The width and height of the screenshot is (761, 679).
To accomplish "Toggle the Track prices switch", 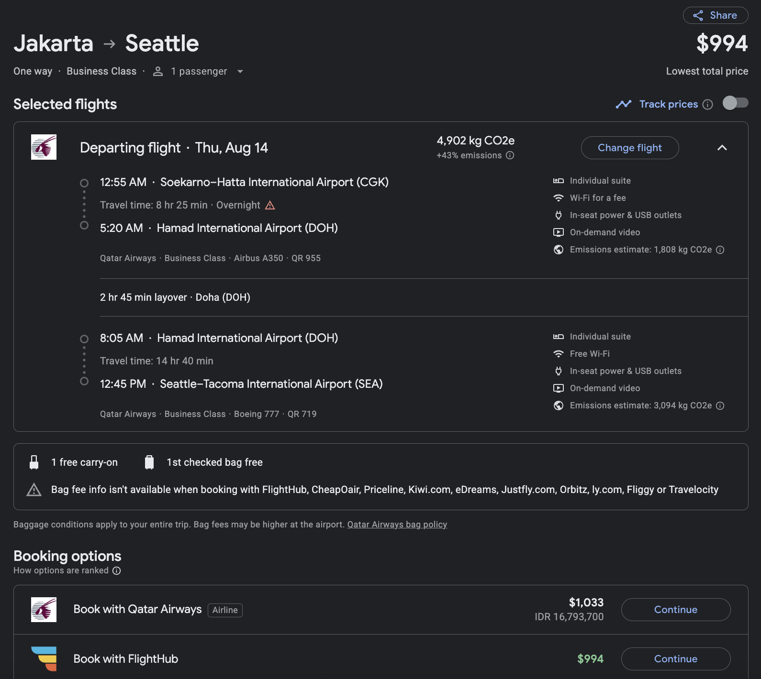I will click(735, 103).
